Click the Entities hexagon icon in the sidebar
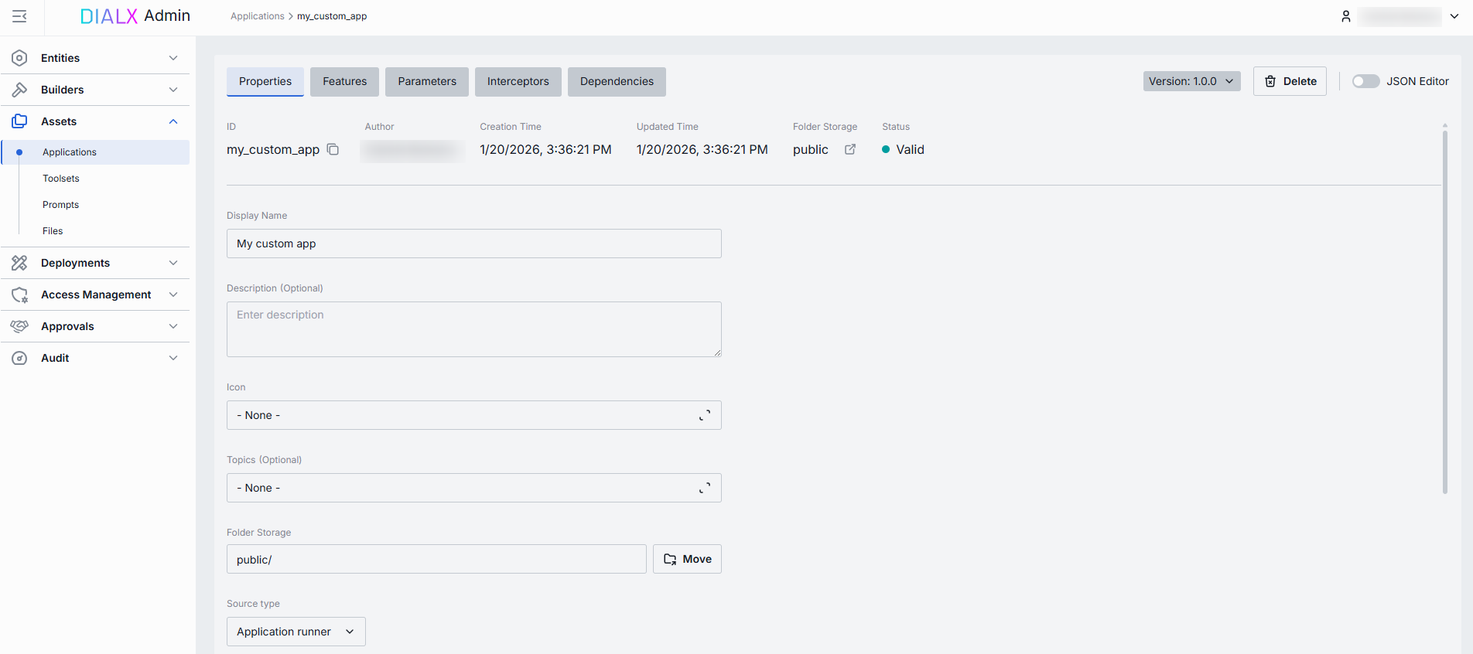1473x654 pixels. pyautogui.click(x=19, y=58)
